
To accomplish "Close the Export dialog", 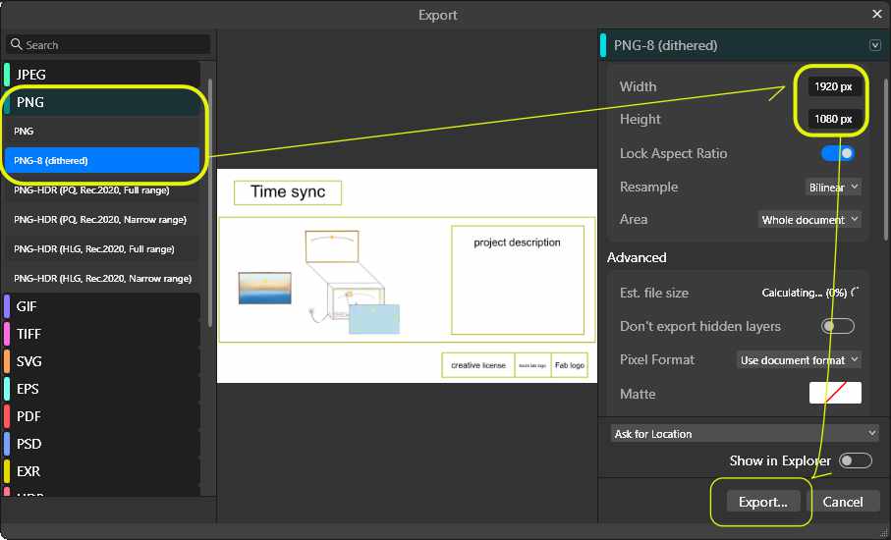I will point(877,14).
